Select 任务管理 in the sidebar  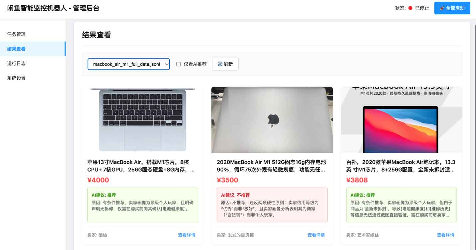(x=16, y=34)
